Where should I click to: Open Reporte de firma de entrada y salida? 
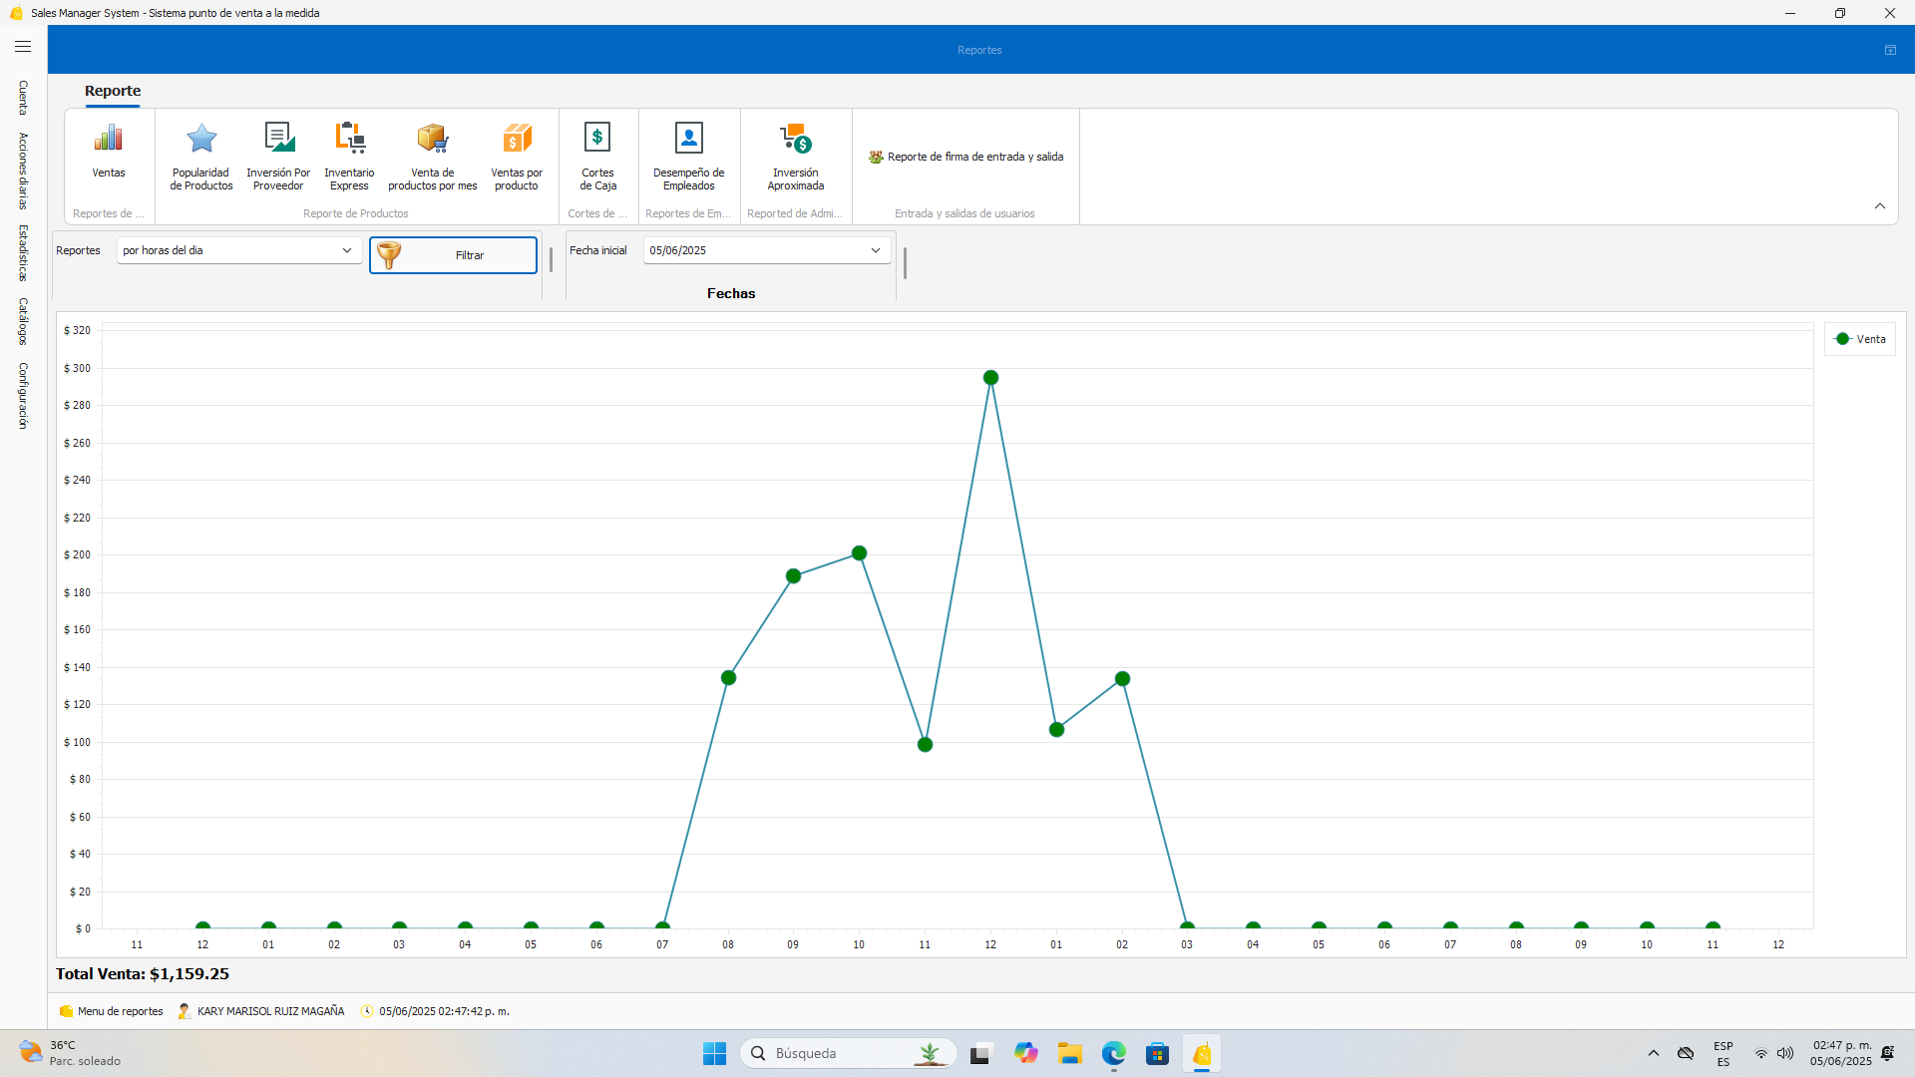click(x=965, y=157)
